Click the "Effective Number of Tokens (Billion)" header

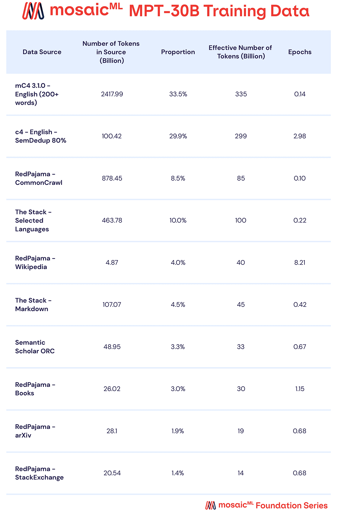(241, 52)
